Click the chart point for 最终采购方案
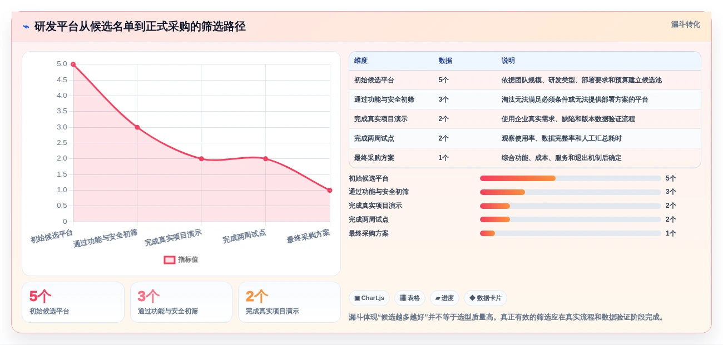This screenshot has width=723, height=345. point(330,190)
